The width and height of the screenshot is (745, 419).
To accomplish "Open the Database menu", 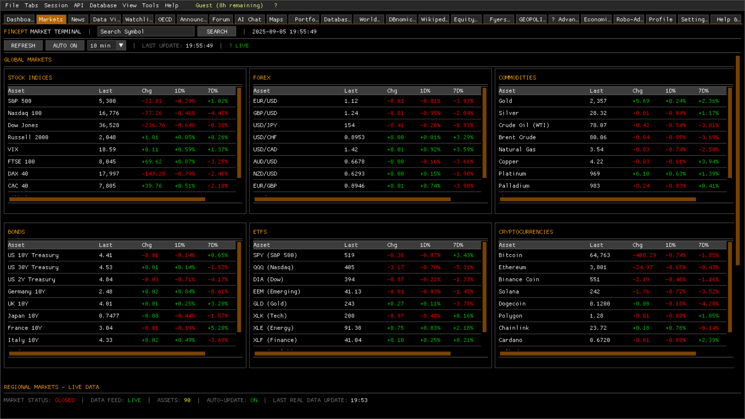I will coord(103,5).
